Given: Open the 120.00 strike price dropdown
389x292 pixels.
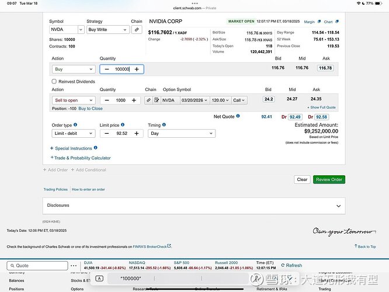Looking at the screenshot, I should tap(221, 100).
